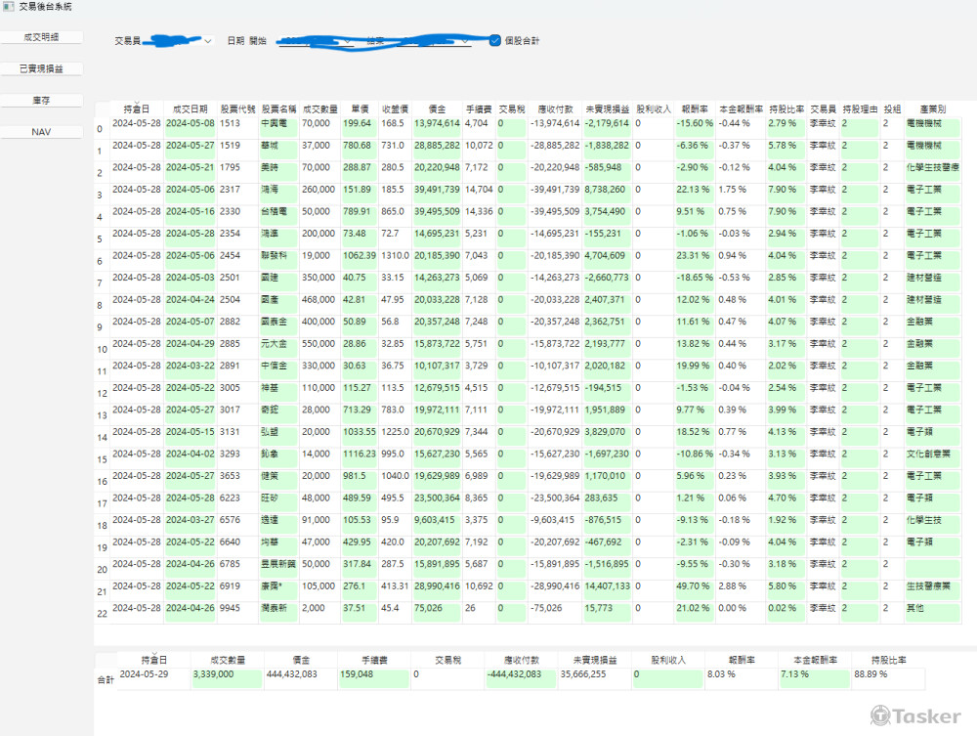This screenshot has width=977, height=736.
Task: Sort by the 報酬率 column header
Action: point(695,108)
